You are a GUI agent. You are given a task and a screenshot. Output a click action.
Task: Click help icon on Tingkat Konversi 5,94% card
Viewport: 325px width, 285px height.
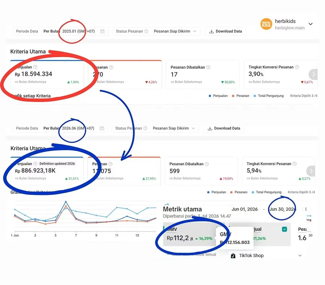click(295, 164)
